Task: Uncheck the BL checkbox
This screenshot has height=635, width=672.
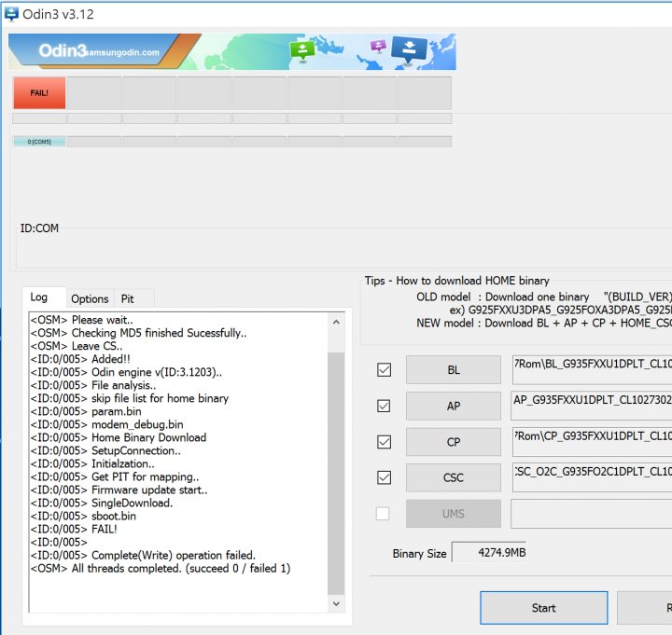Action: click(x=384, y=369)
